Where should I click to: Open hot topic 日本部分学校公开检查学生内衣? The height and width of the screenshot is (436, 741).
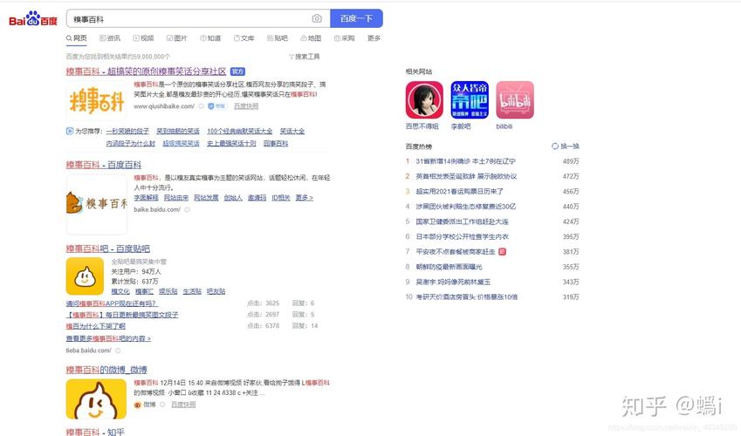463,236
